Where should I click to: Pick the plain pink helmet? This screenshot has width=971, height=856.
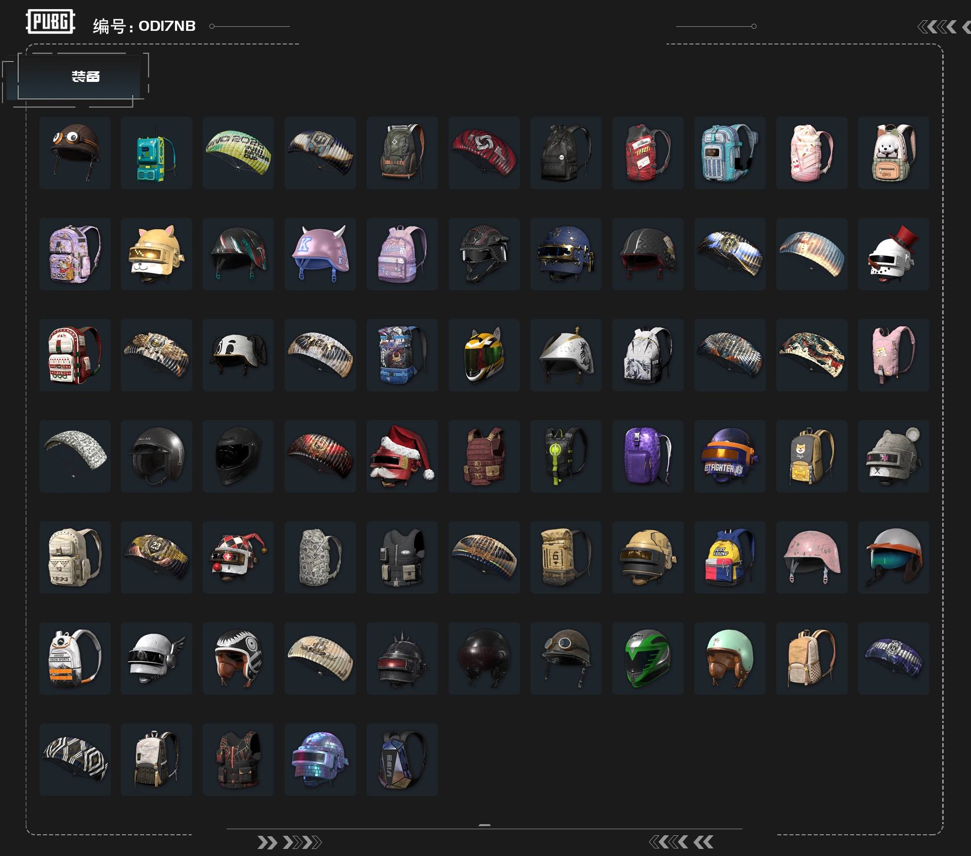point(812,557)
